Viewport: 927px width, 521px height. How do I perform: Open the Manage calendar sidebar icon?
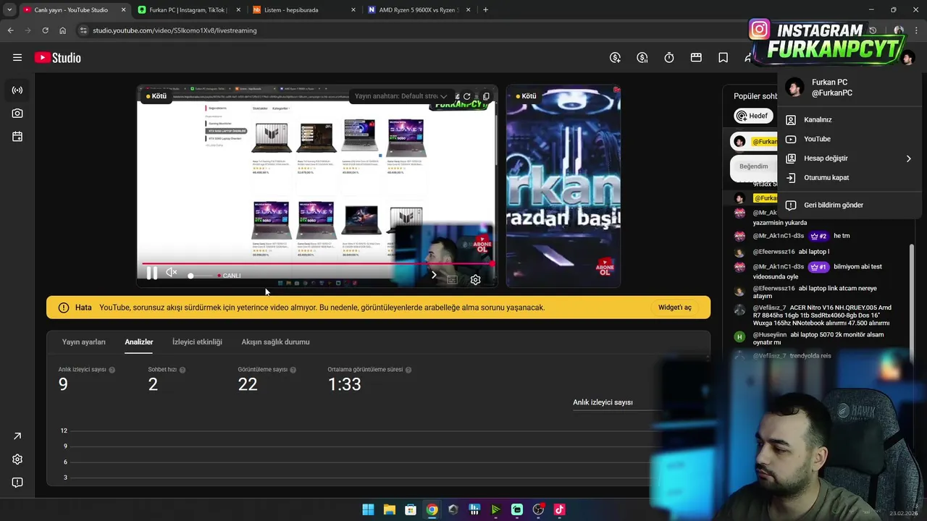coord(17,137)
